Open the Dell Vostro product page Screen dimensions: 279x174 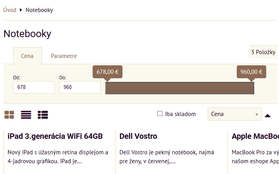click(138, 136)
